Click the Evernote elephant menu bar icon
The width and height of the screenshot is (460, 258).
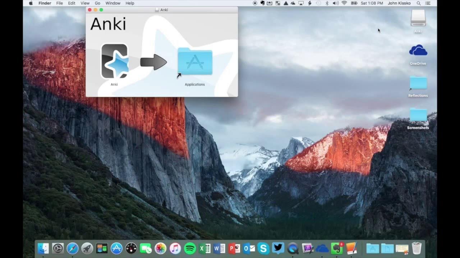pyautogui.click(x=262, y=3)
